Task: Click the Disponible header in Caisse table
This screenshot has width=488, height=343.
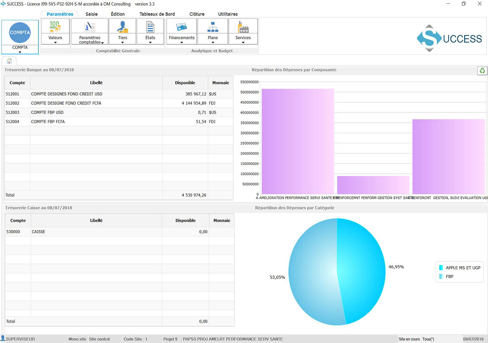Action: [x=186, y=221]
